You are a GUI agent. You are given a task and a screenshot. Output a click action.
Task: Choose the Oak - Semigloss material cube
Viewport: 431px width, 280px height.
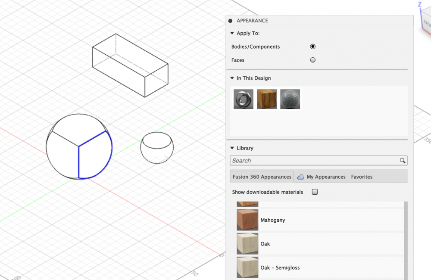point(247,268)
